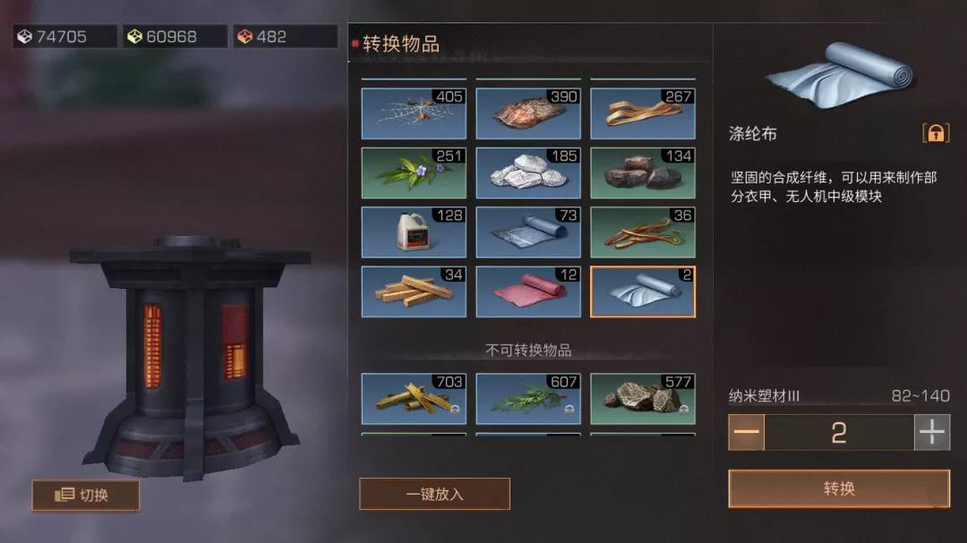Select the spider web item with 405
The image size is (967, 543).
click(x=414, y=114)
